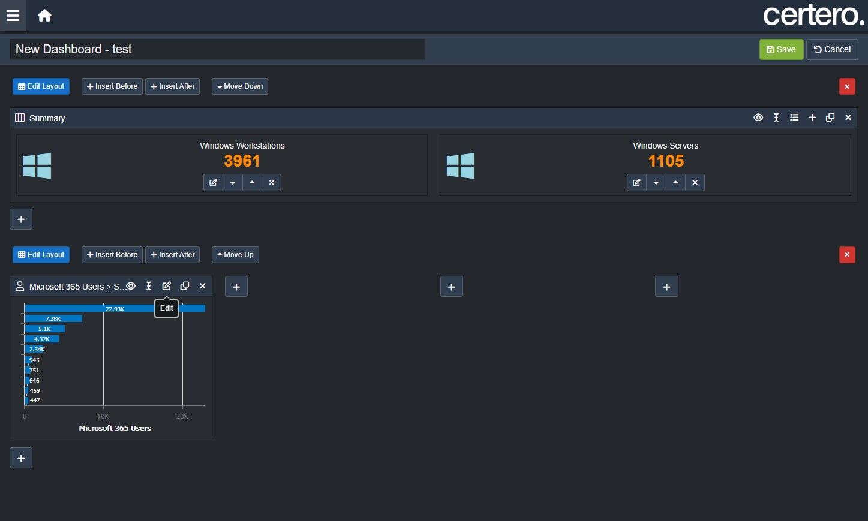Remove the Windows Workstations tile
868x521 pixels.
tap(271, 183)
